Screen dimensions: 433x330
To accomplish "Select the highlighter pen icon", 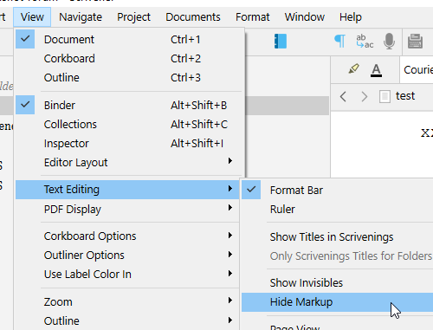I will coord(353,68).
